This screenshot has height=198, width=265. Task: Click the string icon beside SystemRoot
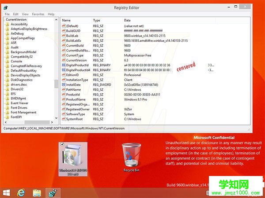pyautogui.click(x=64, y=119)
